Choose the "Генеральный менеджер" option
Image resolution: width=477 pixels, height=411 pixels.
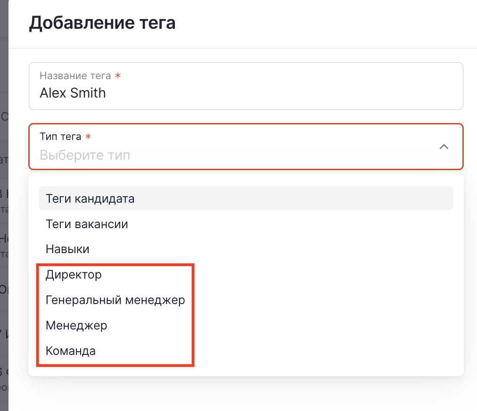click(115, 300)
